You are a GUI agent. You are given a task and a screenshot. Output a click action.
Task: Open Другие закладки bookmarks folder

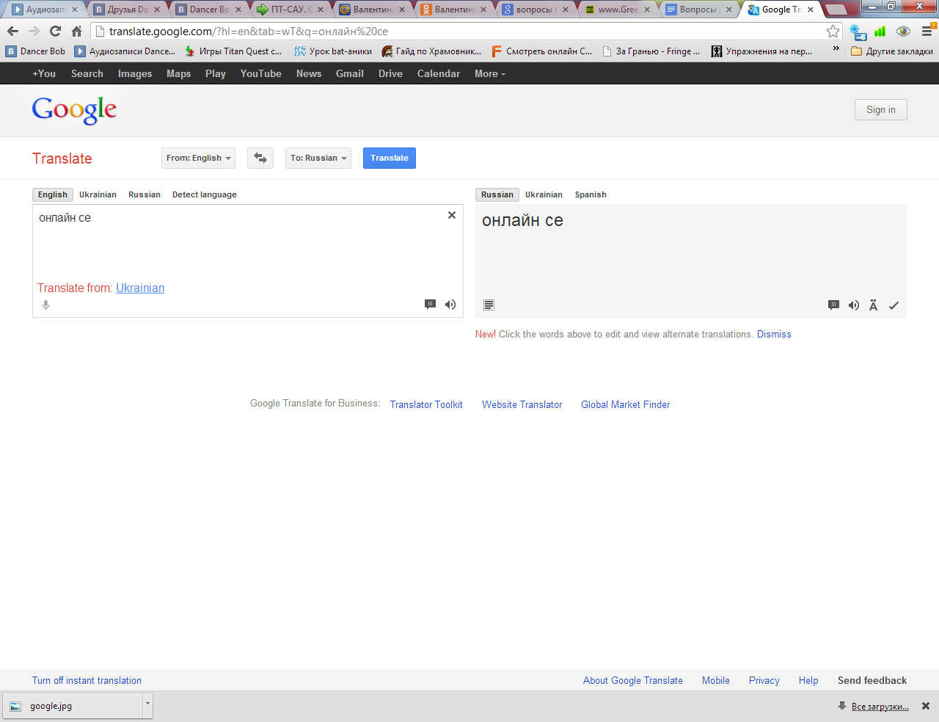coord(892,51)
